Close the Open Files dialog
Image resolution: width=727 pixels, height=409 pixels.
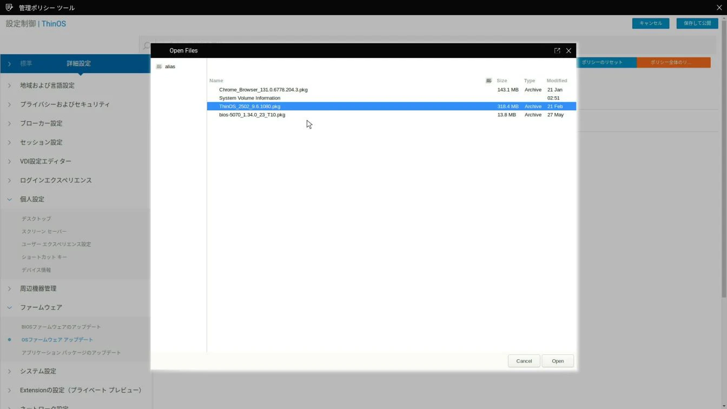pos(569,50)
